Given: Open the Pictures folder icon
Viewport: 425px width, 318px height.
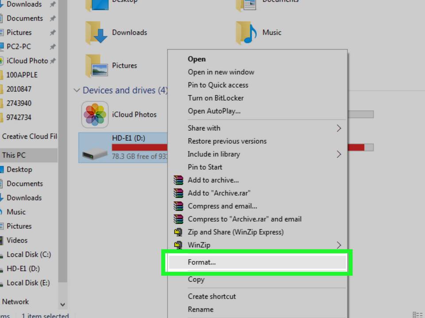Looking at the screenshot, I should (96, 66).
